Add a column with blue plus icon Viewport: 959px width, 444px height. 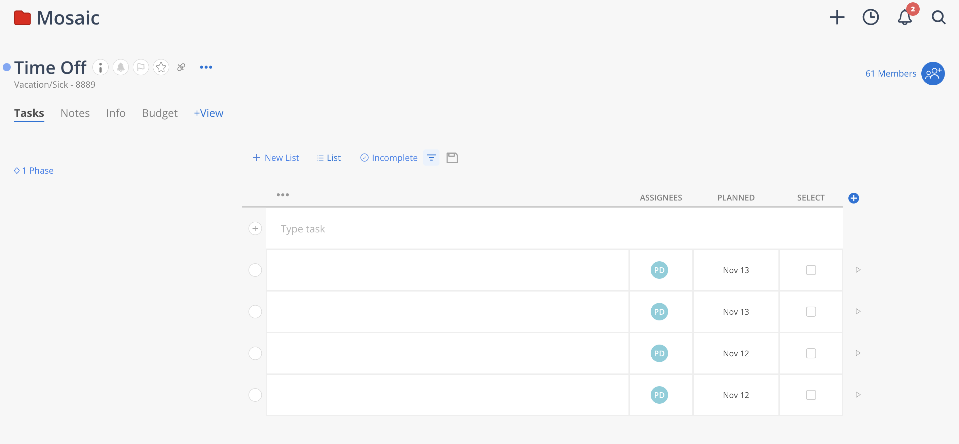(854, 198)
